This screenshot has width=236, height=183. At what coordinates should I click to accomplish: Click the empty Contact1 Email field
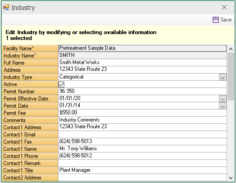pos(142,135)
